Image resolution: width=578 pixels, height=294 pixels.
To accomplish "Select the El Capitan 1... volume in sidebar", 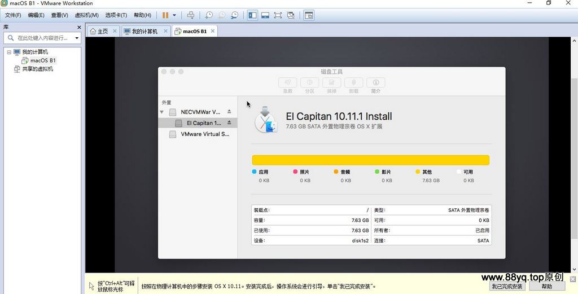I will pos(198,122).
